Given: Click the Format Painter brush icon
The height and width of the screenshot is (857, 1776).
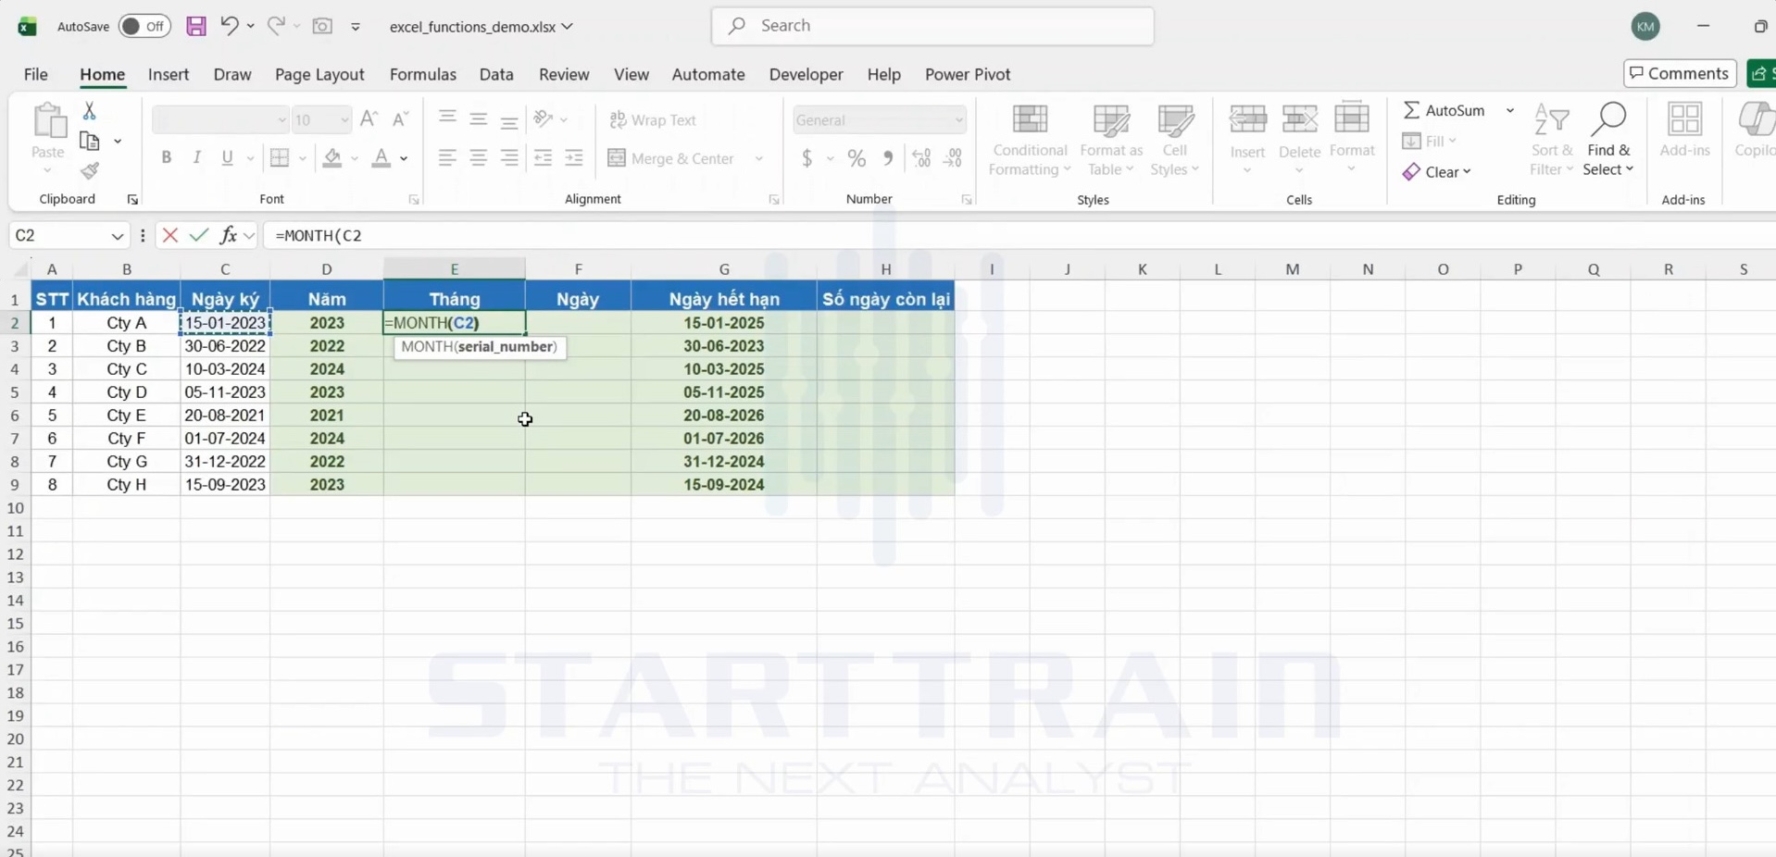Looking at the screenshot, I should point(90,171).
